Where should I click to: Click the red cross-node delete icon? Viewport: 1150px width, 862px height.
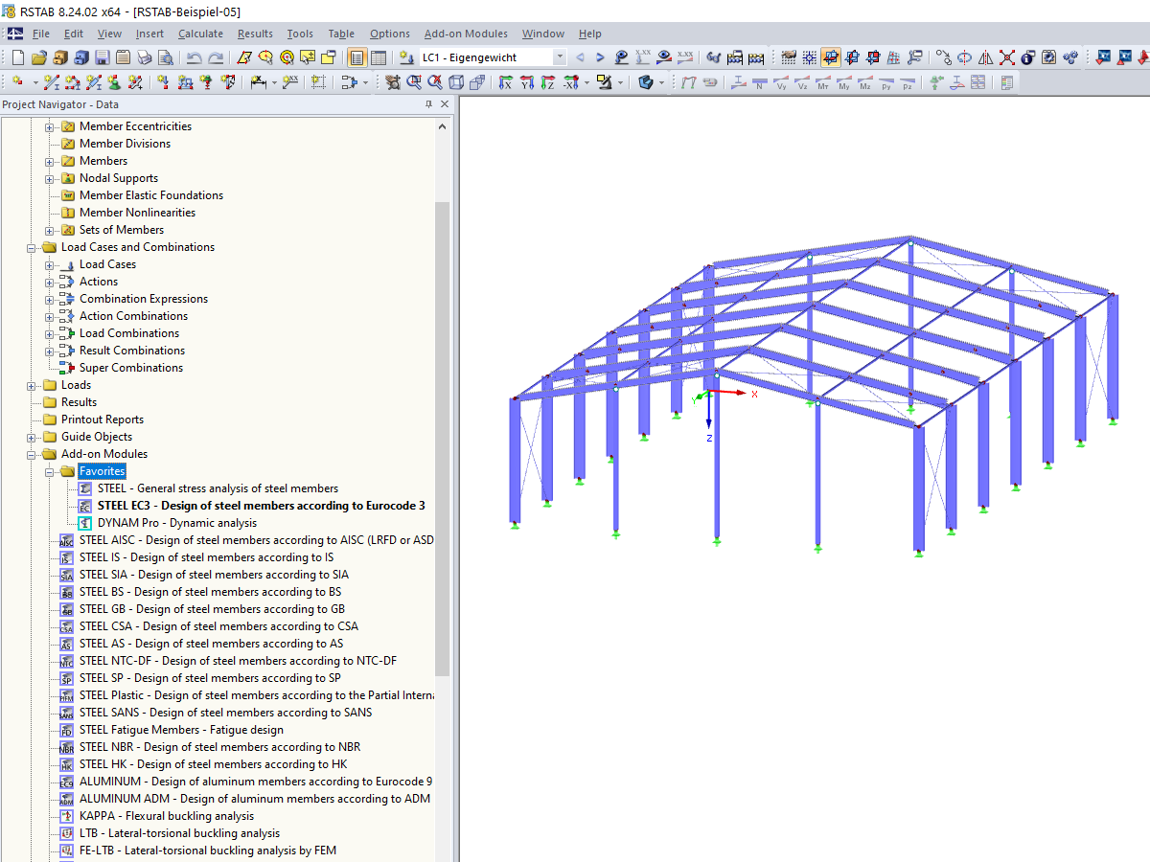coord(1007,57)
